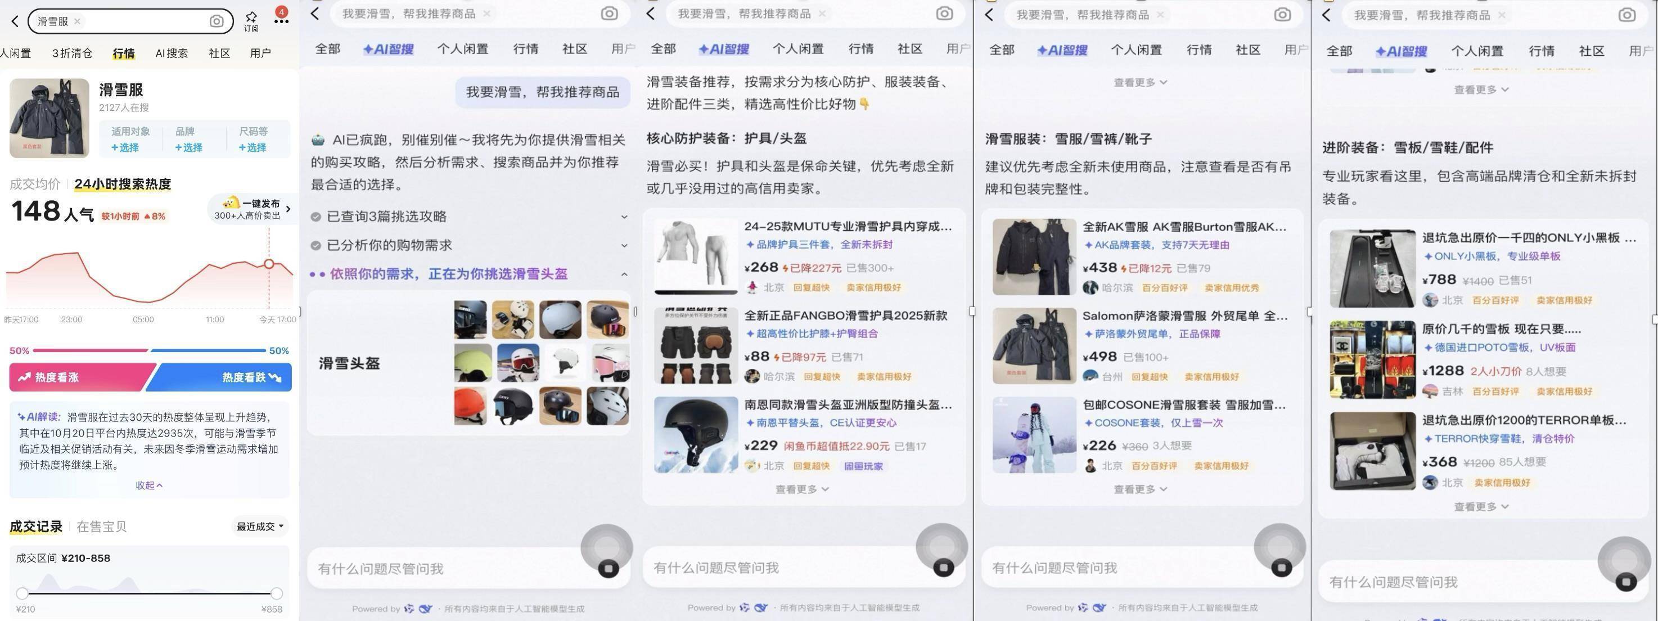Switch to the 社区 tab
Image resolution: width=1658 pixels, height=621 pixels.
(x=219, y=53)
